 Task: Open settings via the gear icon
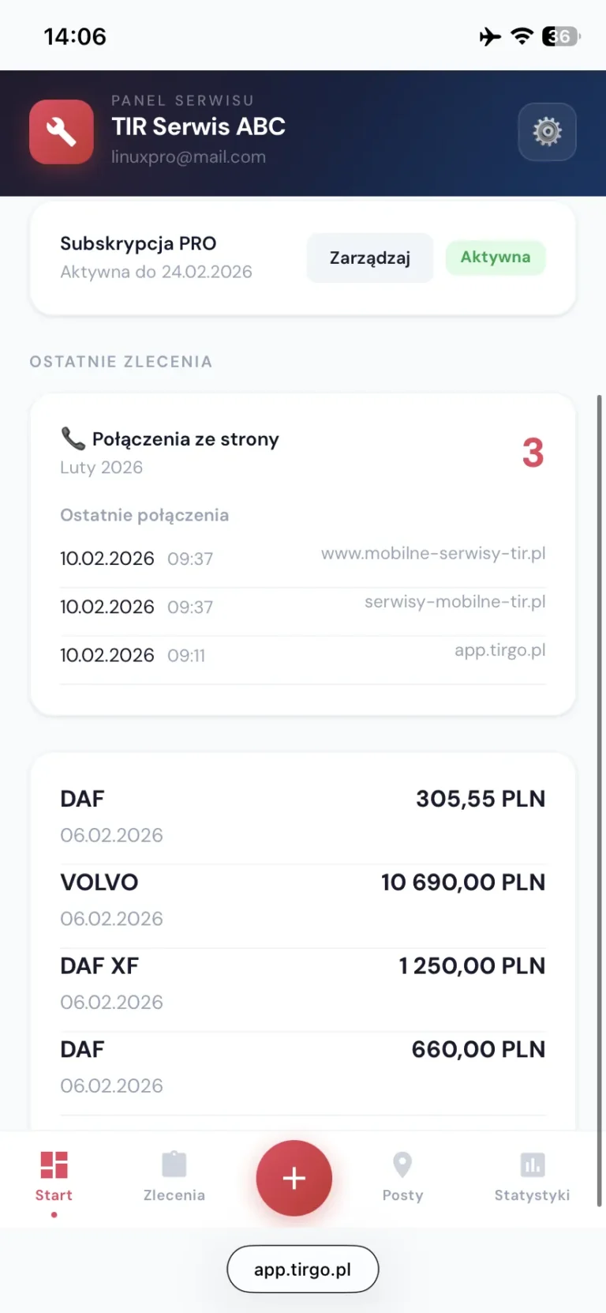tap(547, 132)
